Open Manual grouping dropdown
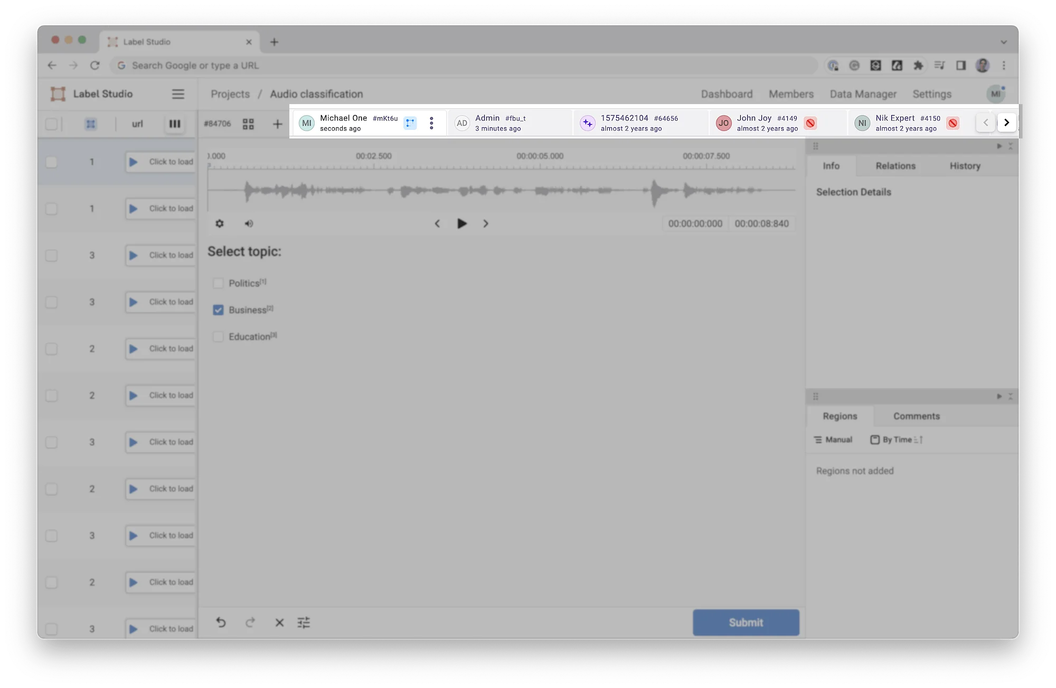The height and width of the screenshot is (688, 1056). point(833,439)
